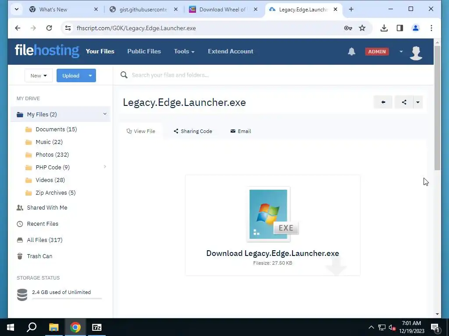
Task: Open the Music (22) folder
Action: pos(49,142)
